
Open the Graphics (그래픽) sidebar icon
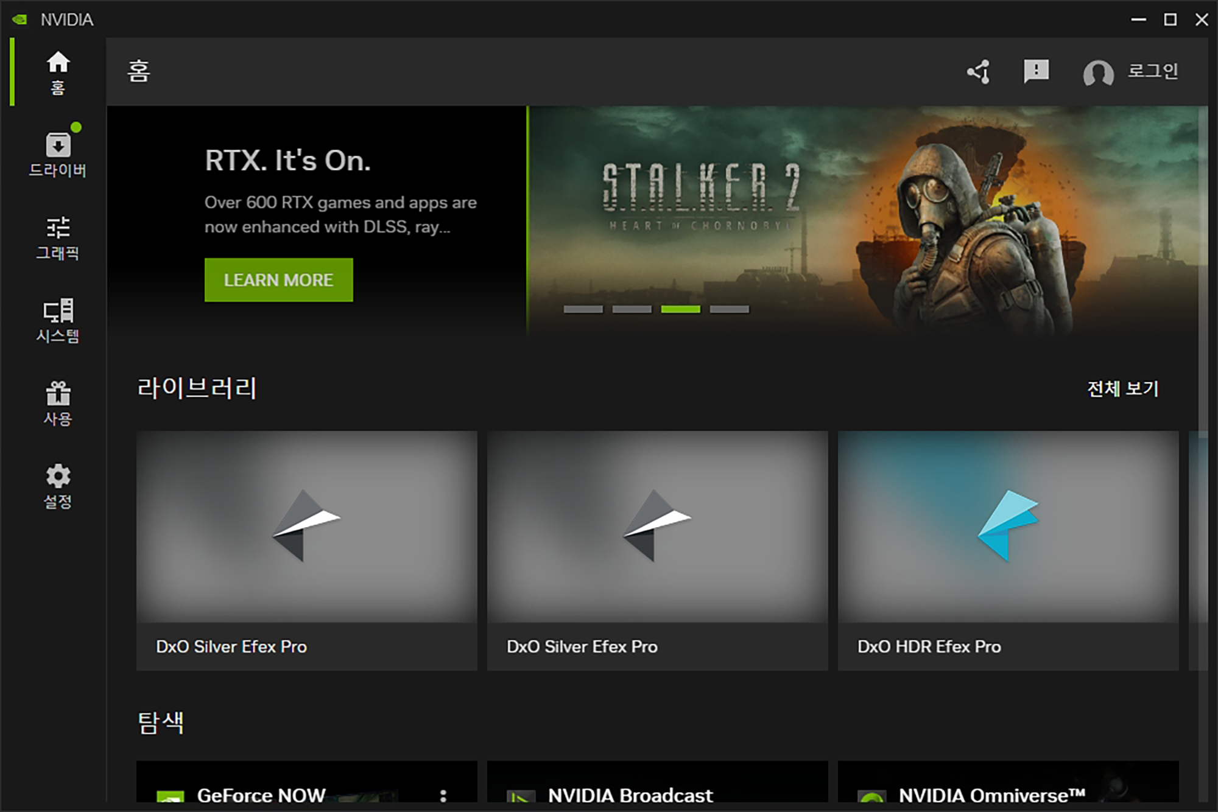click(x=58, y=238)
